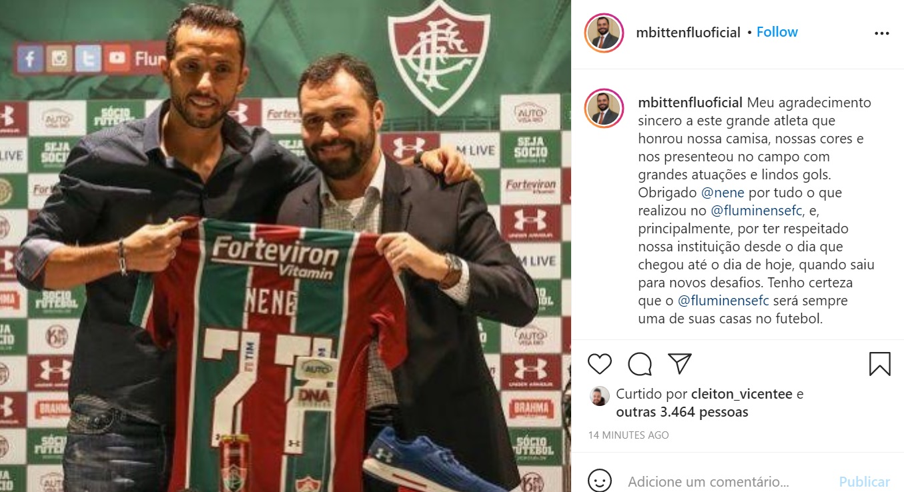Click the caption profile avatar

pos(604,109)
